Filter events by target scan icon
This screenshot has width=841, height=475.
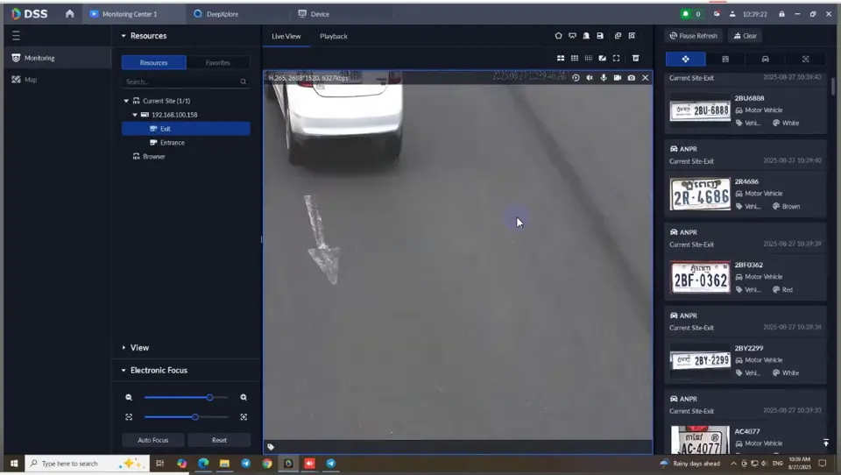pyautogui.click(x=805, y=59)
